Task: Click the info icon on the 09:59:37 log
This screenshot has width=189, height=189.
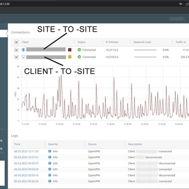Action: pyautogui.click(x=49, y=163)
